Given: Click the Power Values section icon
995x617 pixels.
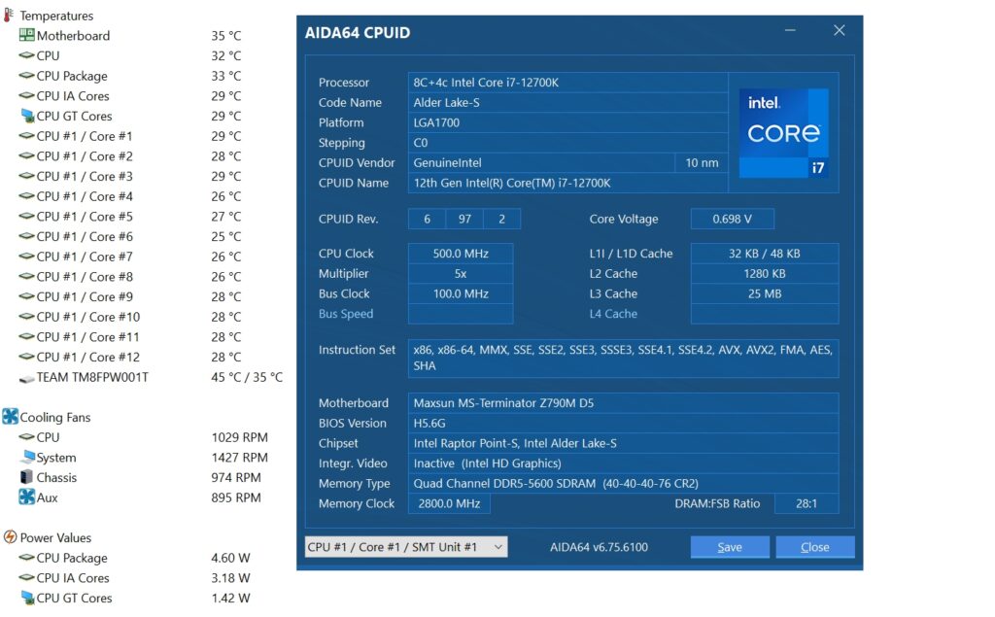Looking at the screenshot, I should pos(10,537).
